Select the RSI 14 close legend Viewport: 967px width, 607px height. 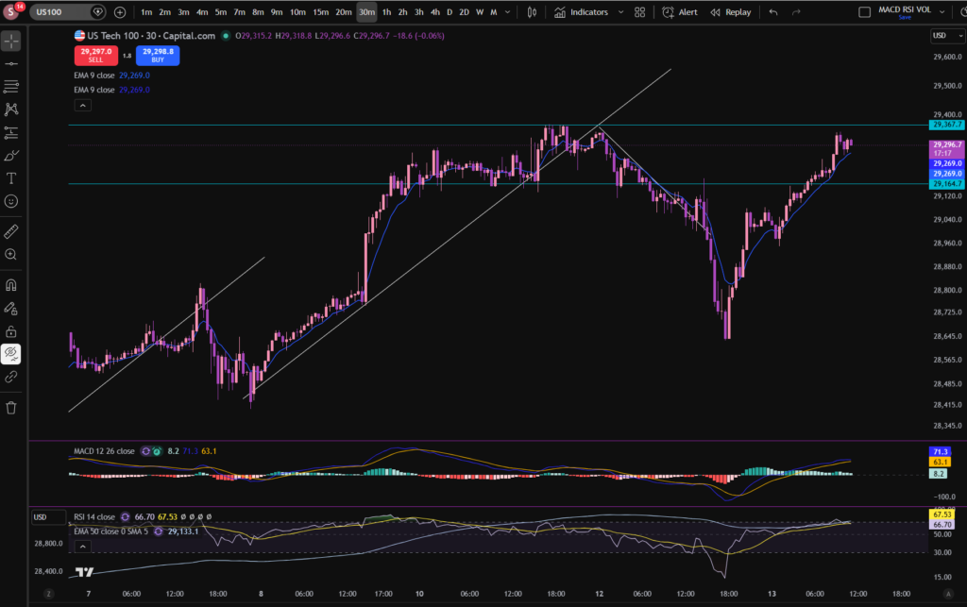pos(94,517)
